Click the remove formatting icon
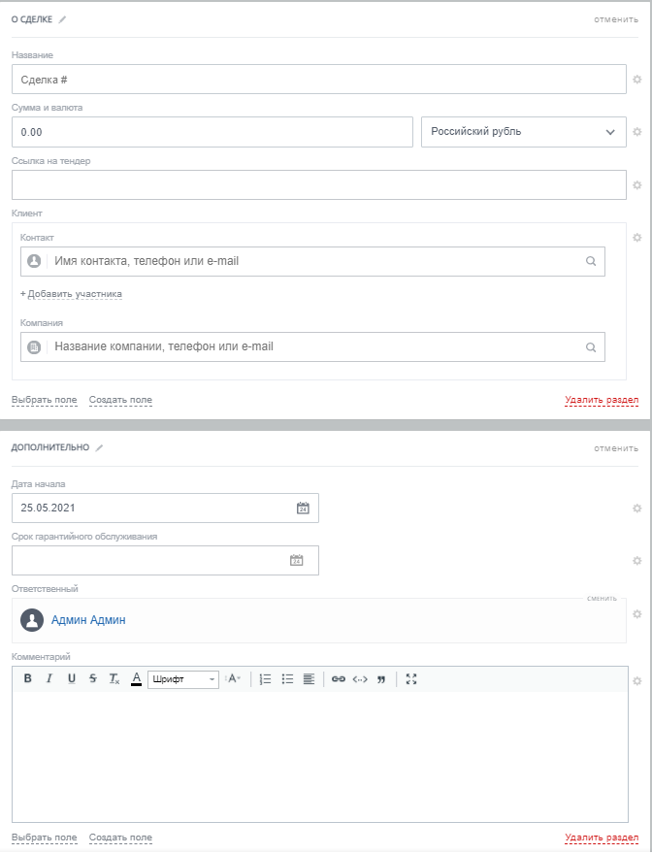The image size is (652, 854). point(114,679)
